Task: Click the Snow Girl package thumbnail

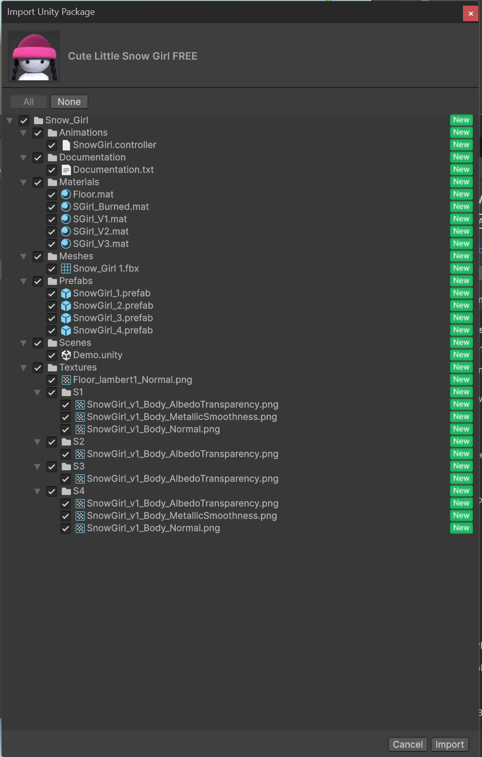Action: [34, 56]
